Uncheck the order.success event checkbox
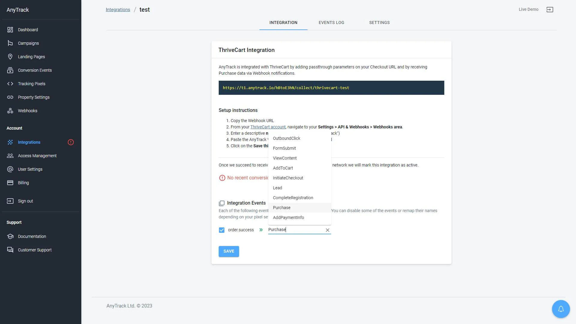Viewport: 576px width, 324px height. [x=222, y=230]
